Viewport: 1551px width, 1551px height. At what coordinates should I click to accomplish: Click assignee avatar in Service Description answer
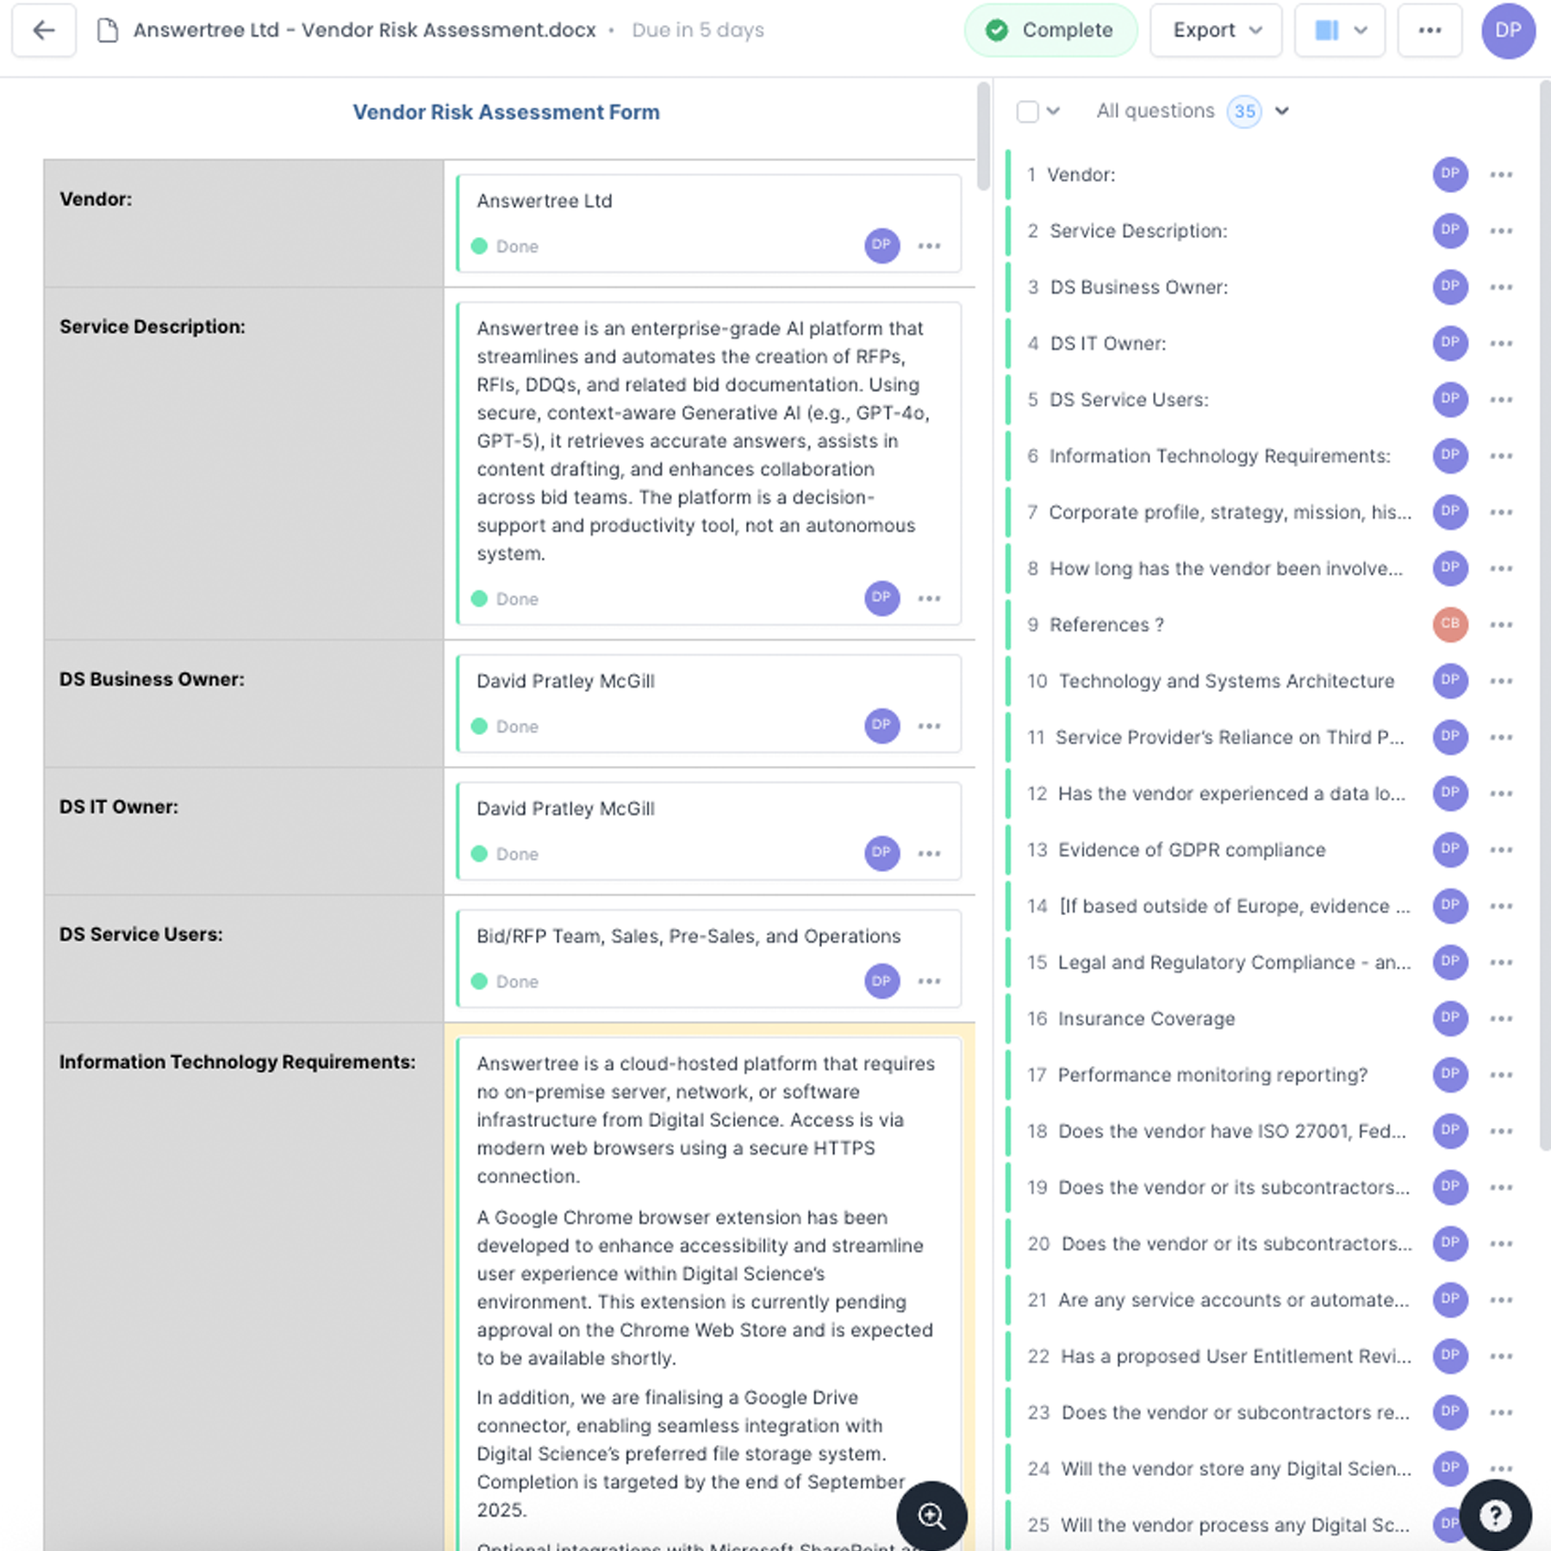coord(881,598)
